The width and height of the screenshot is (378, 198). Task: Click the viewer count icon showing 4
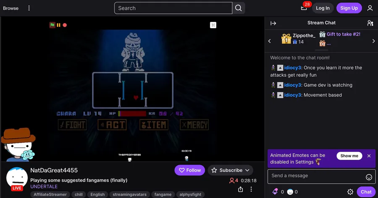pyautogui.click(x=232, y=180)
